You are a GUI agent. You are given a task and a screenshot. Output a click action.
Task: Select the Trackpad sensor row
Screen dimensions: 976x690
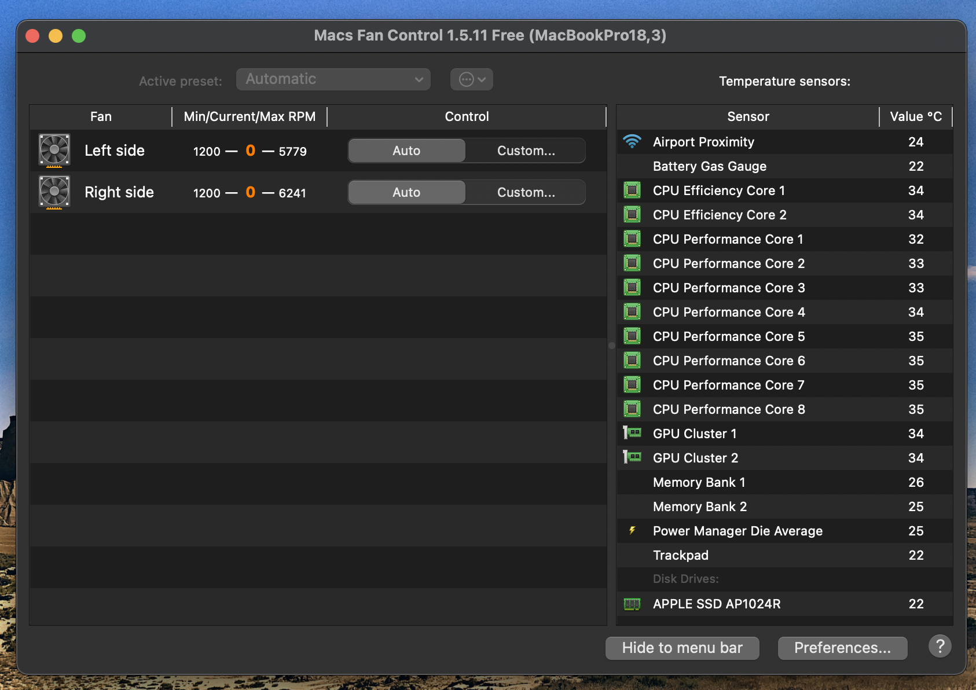coord(785,555)
